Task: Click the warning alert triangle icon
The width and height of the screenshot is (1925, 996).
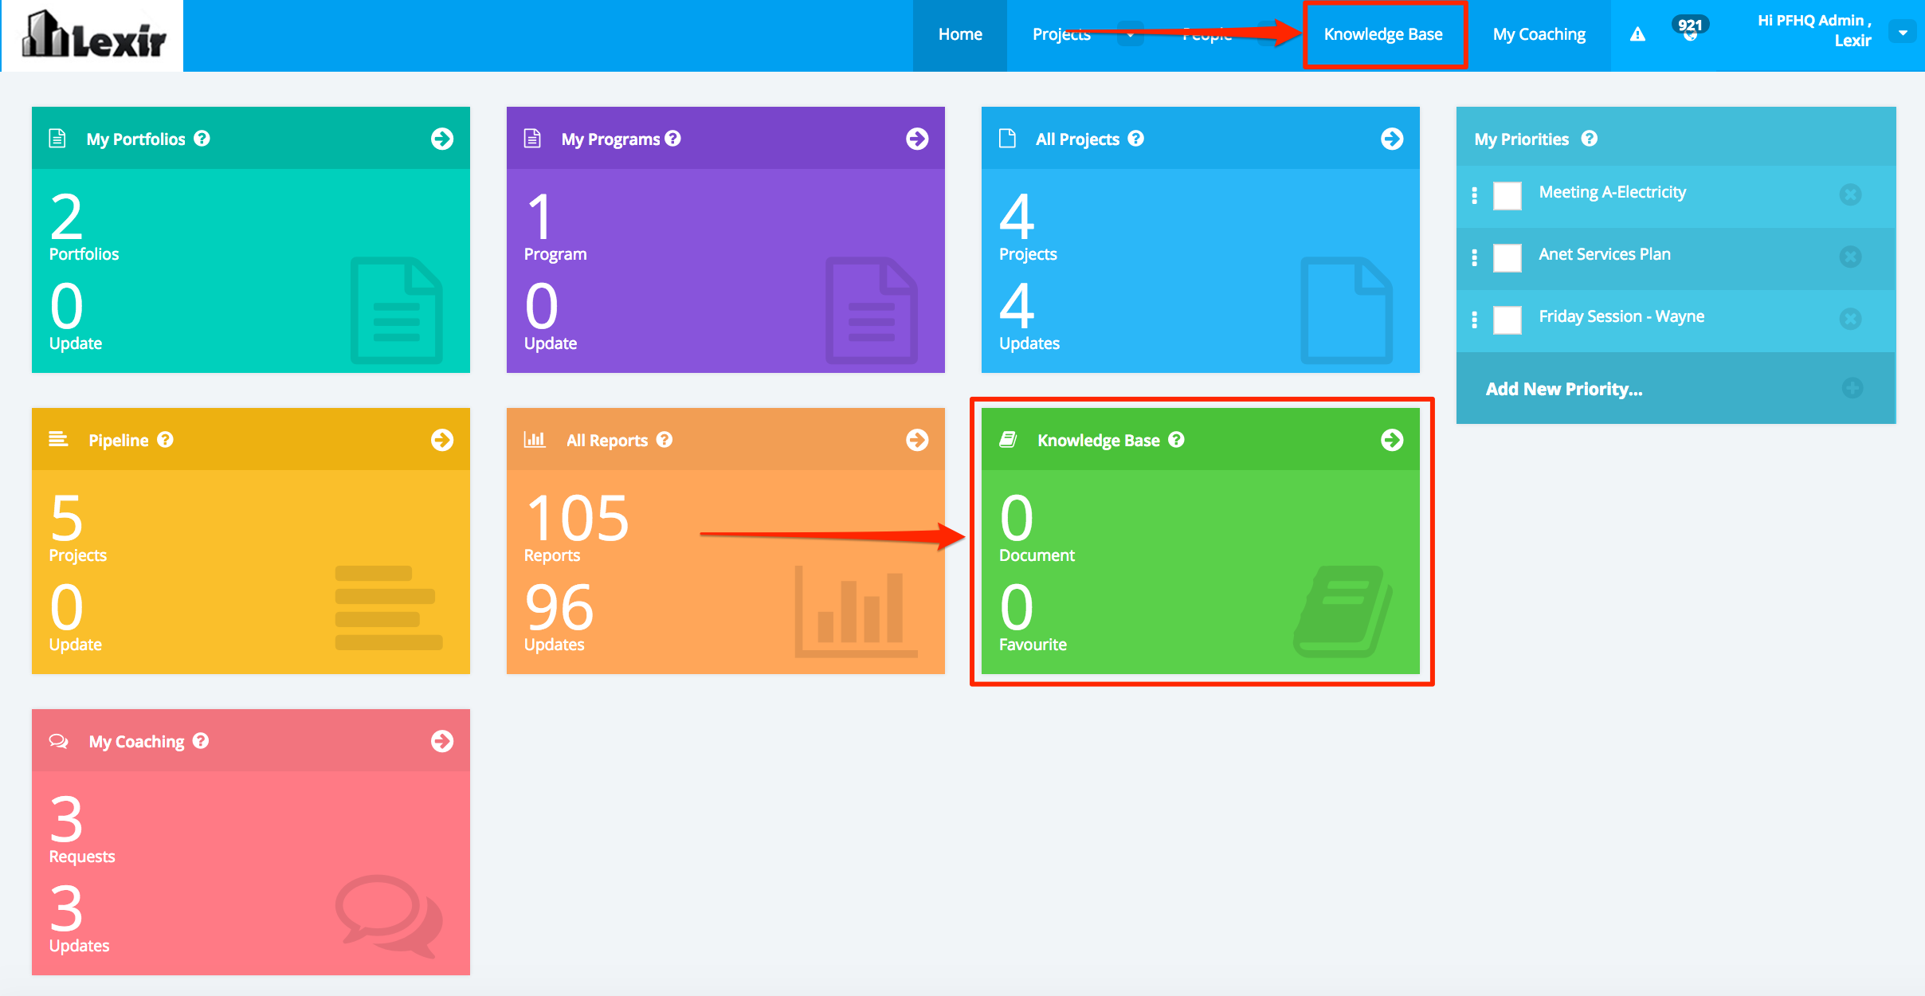Action: click(1637, 34)
